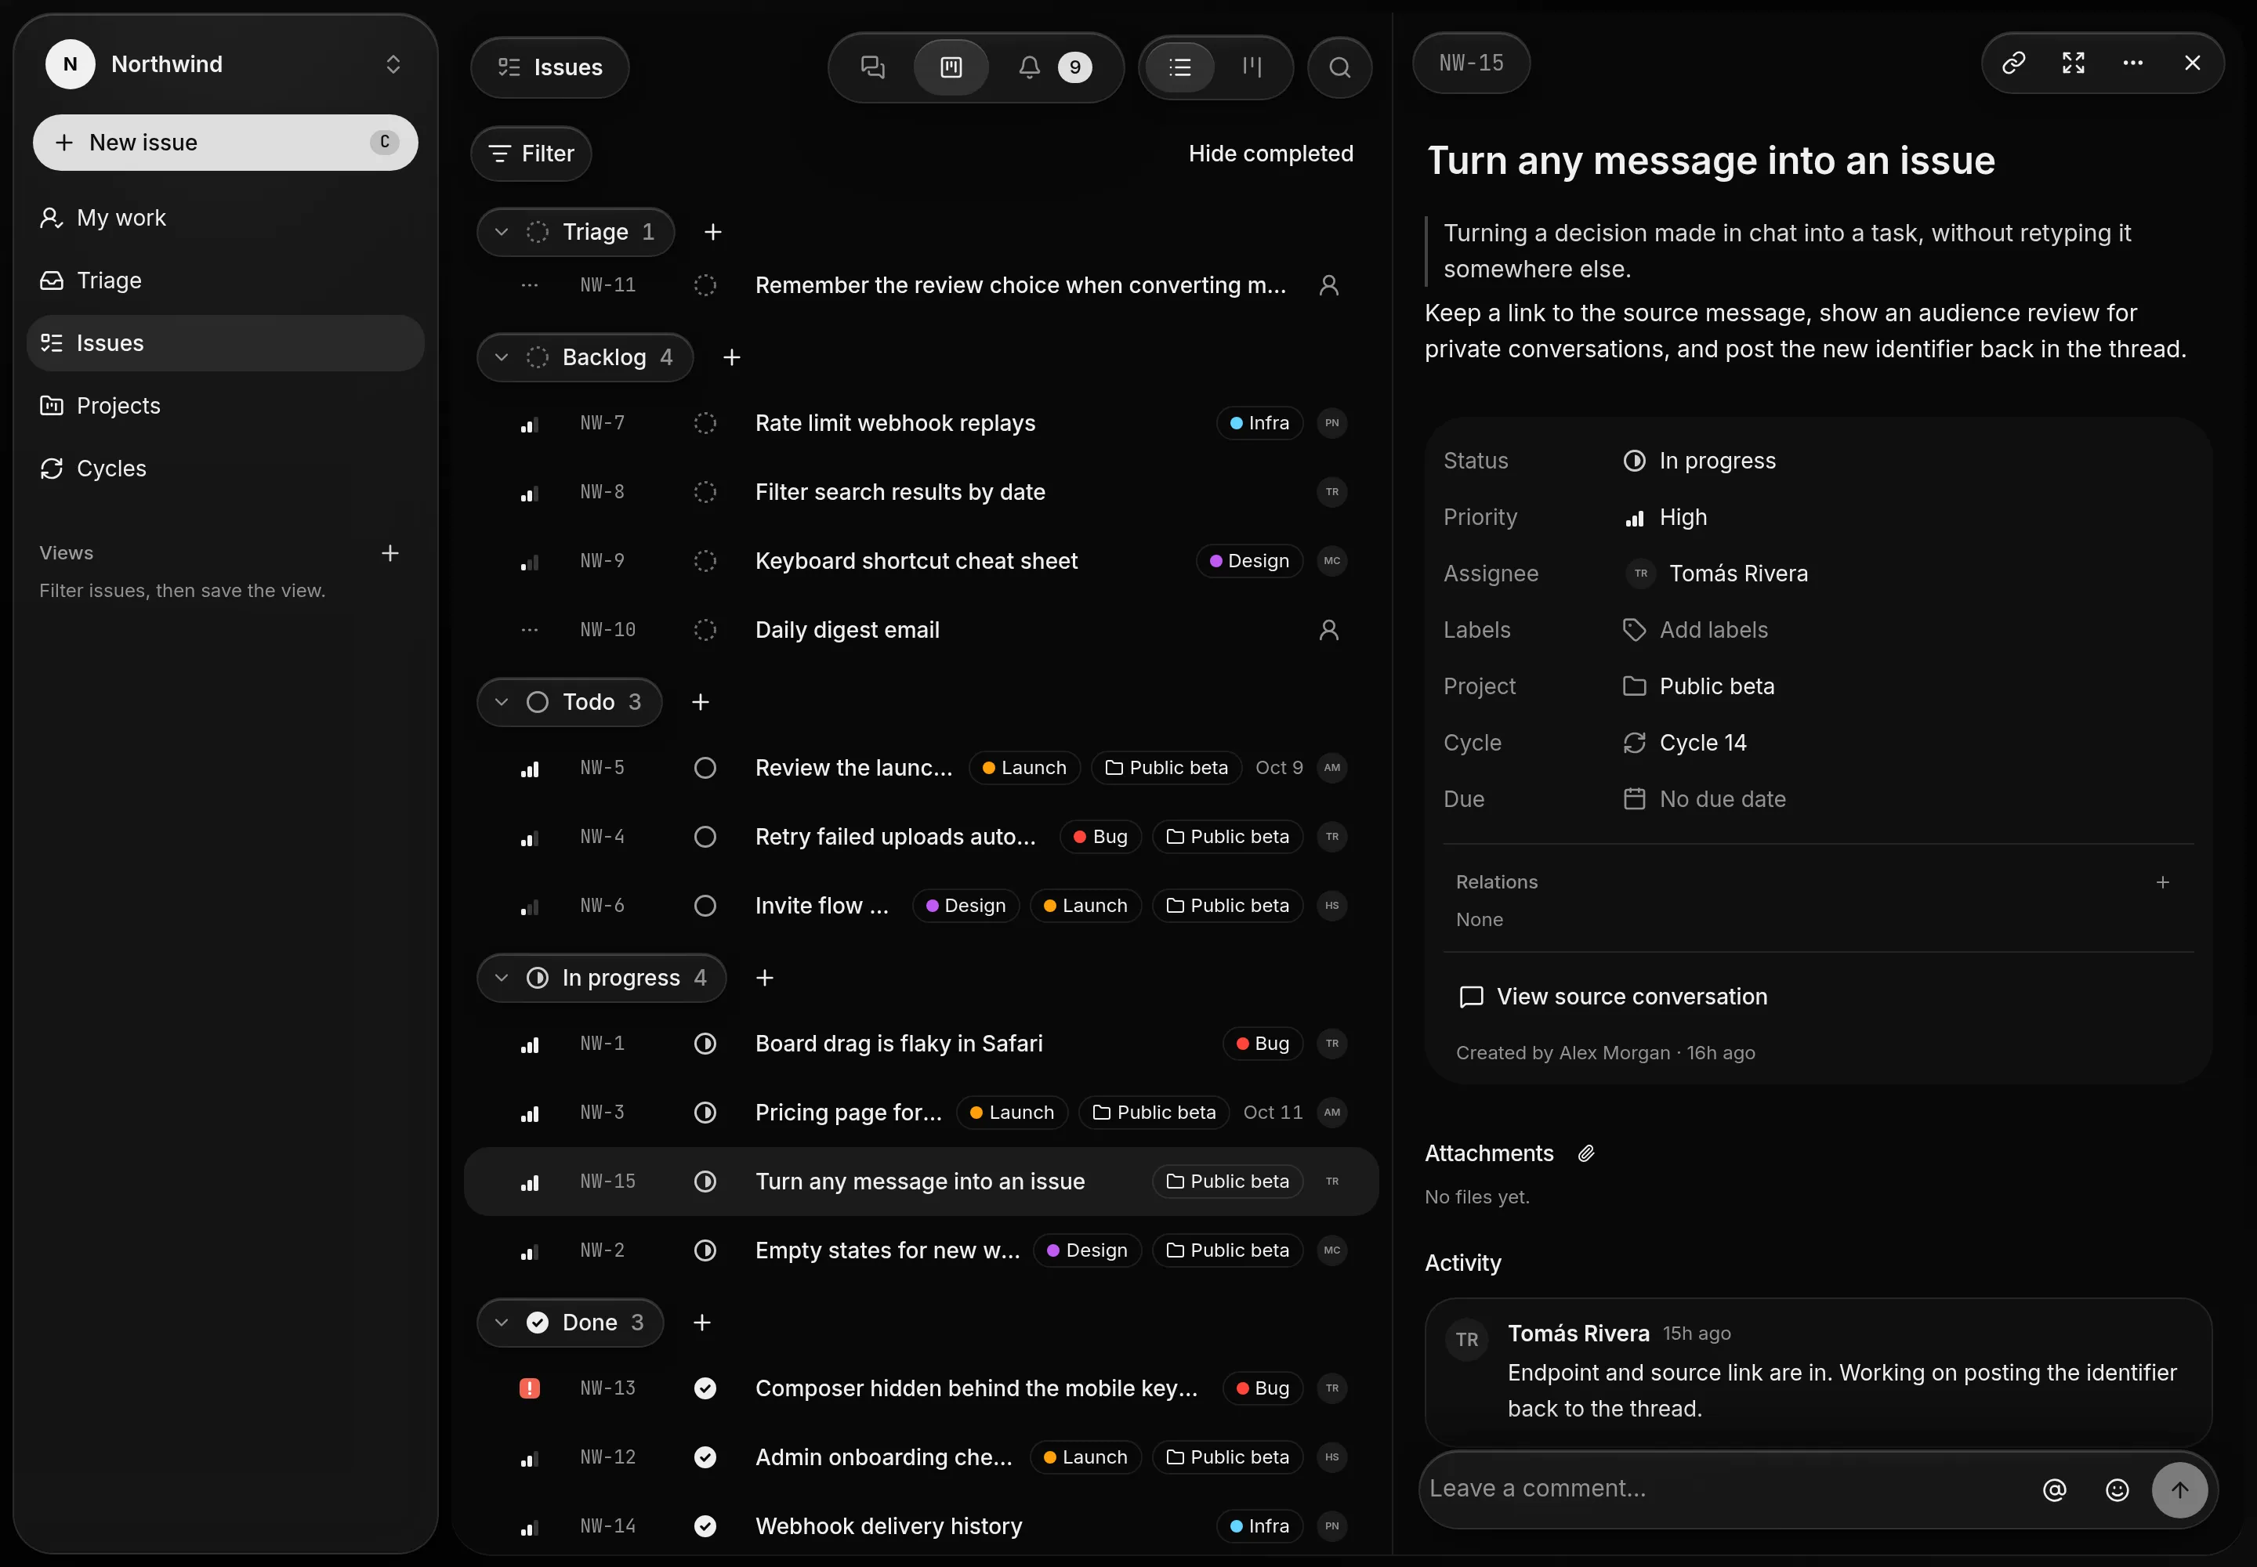The width and height of the screenshot is (2257, 1567).
Task: Expand issue panel to full screen
Action: coord(2074,63)
